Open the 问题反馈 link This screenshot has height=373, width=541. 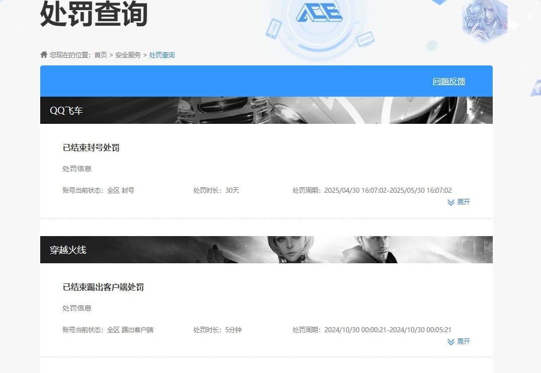point(449,81)
